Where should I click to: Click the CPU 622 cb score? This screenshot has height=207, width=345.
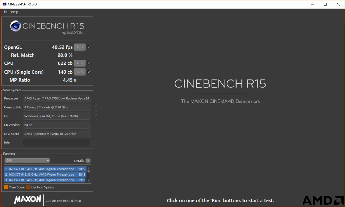click(65, 63)
